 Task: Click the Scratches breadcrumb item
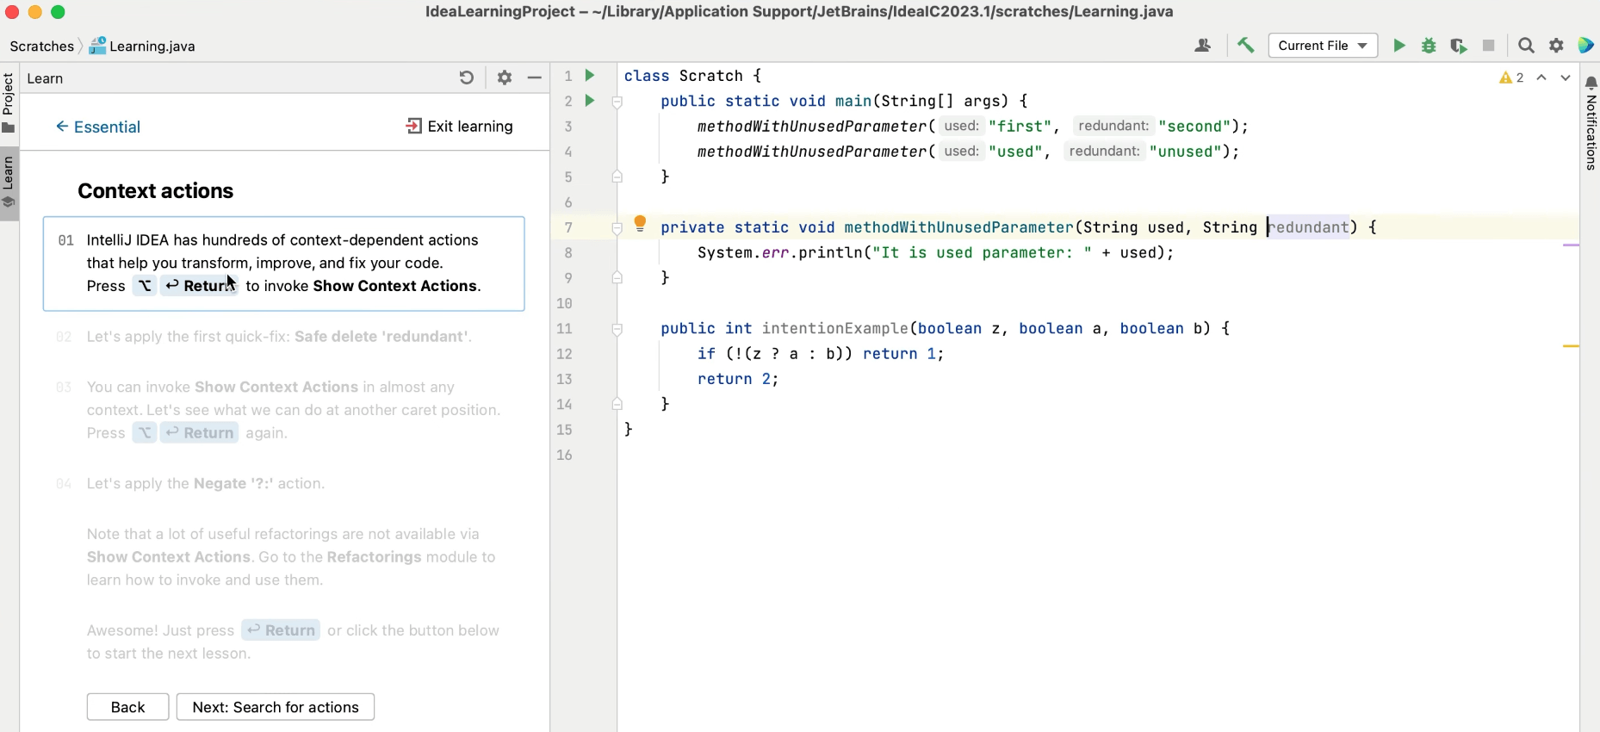pos(41,47)
